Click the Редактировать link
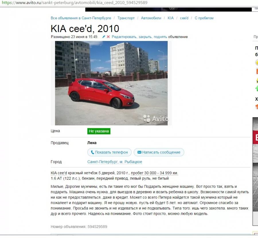The image size is (258, 238). tap(124, 37)
